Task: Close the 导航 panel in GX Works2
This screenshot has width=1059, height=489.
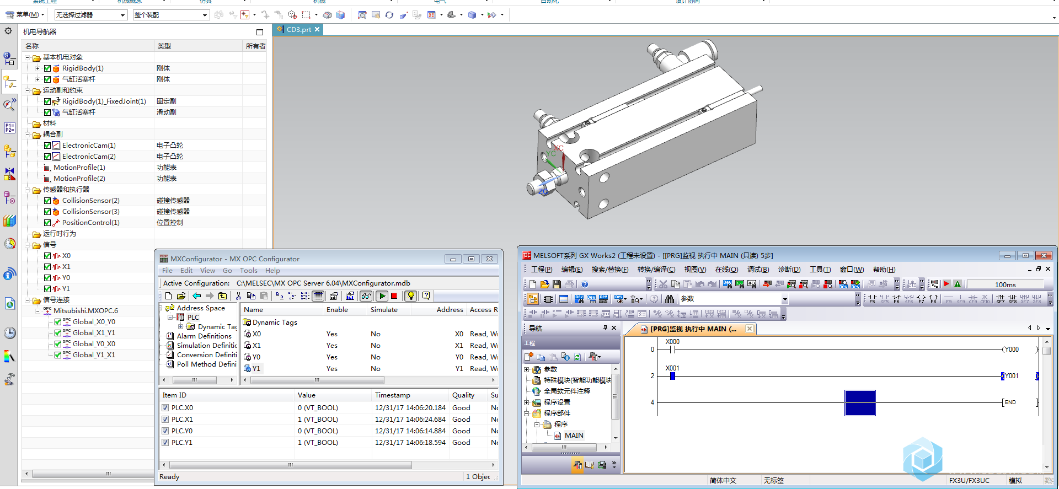Action: tap(614, 328)
